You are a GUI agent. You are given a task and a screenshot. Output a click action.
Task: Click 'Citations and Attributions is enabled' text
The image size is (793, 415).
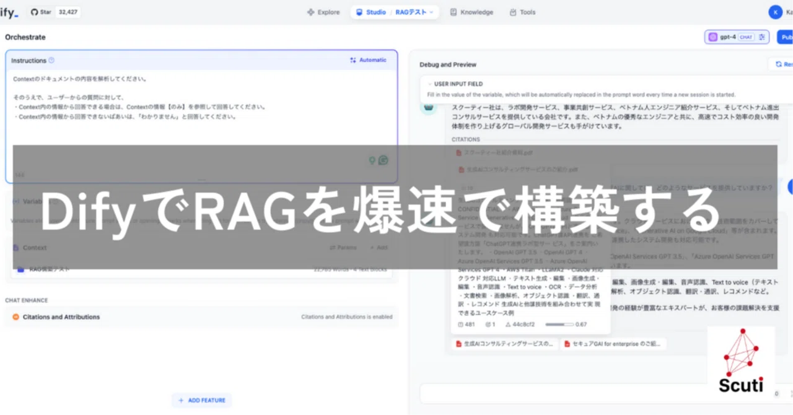347,317
